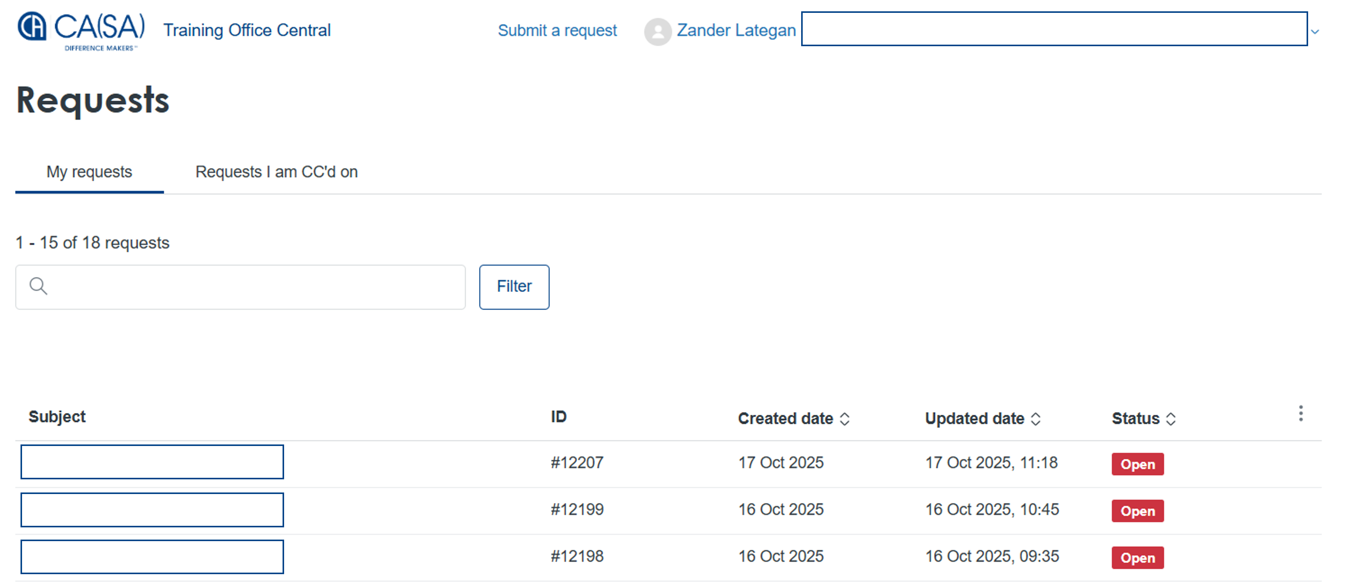Viewport: 1347px width, 587px height.
Task: Click the magnifying glass search icon
Action: (x=38, y=286)
